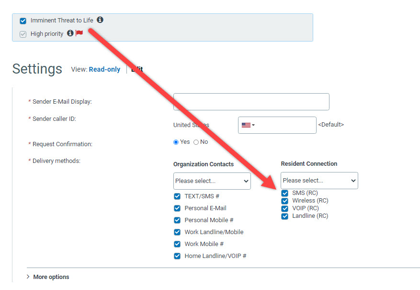The width and height of the screenshot is (420, 290).
Task: Click the Read-only view link
Action: [104, 69]
